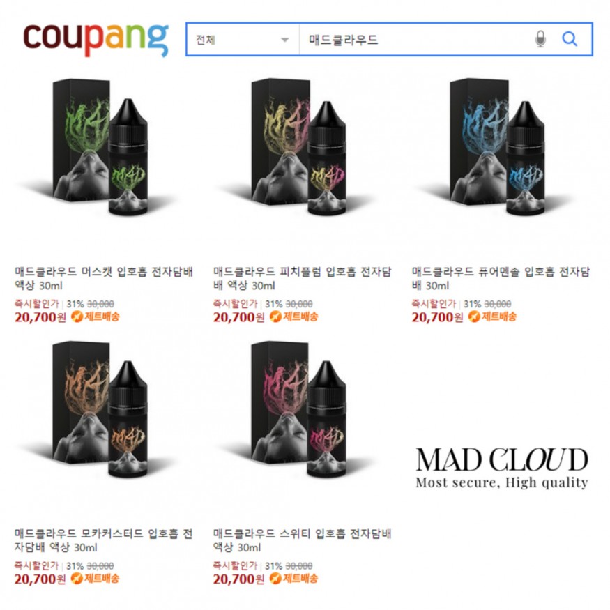Click the blue magnifier search icon
The width and height of the screenshot is (610, 610).
click(x=569, y=39)
